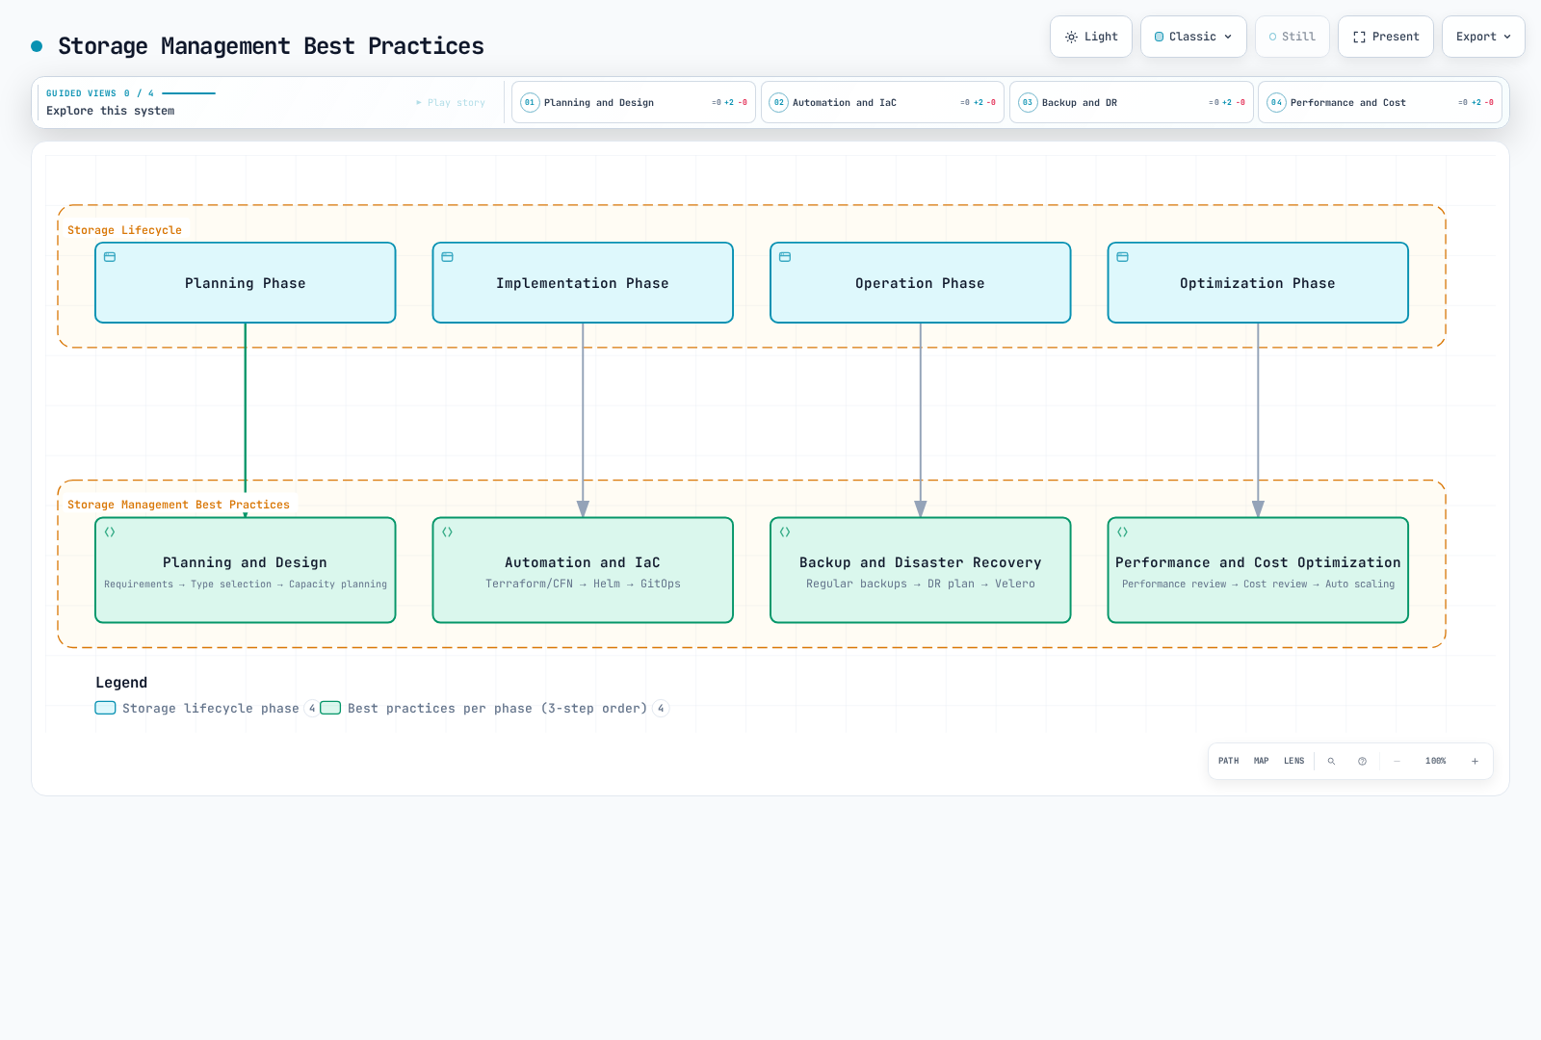Toggle MAP mode

(1262, 761)
